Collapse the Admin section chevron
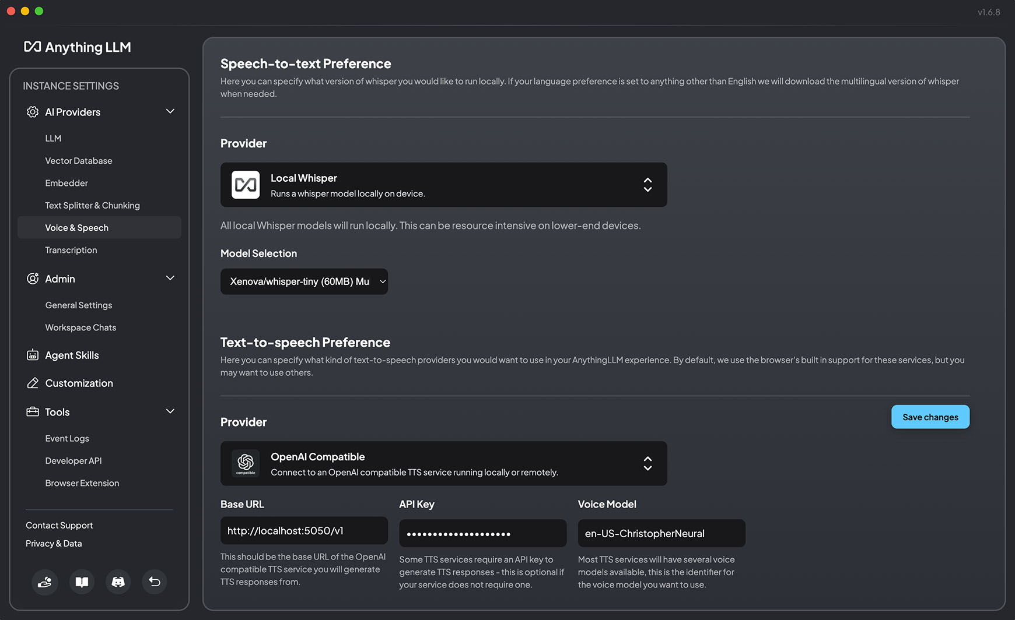This screenshot has height=620, width=1015. 170,279
